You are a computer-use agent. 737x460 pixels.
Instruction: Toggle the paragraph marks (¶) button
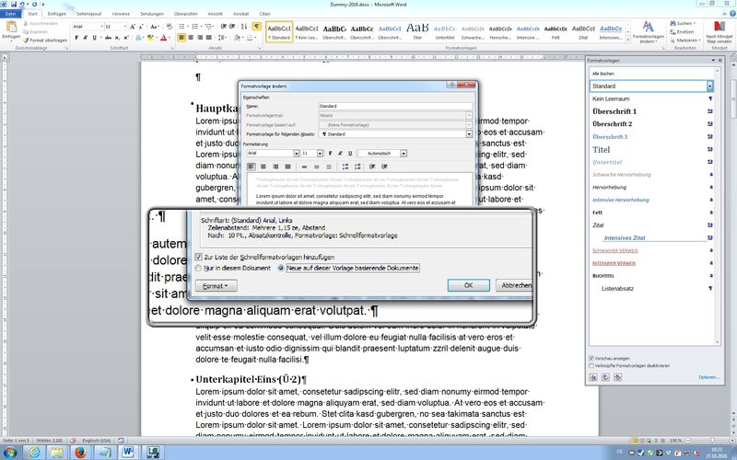(255, 28)
